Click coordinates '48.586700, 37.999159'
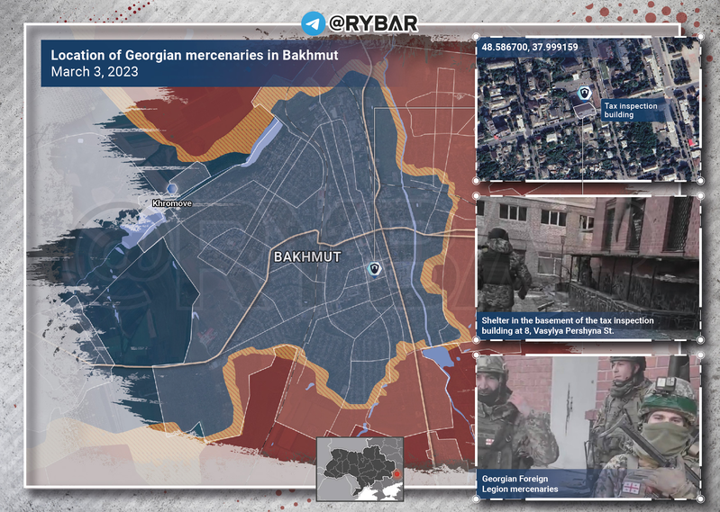The width and height of the screenshot is (720, 512). tap(530, 47)
